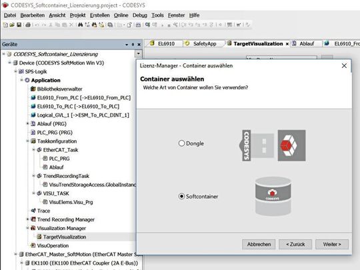Collapse the TrendRecordingTask node

(x=33, y=176)
